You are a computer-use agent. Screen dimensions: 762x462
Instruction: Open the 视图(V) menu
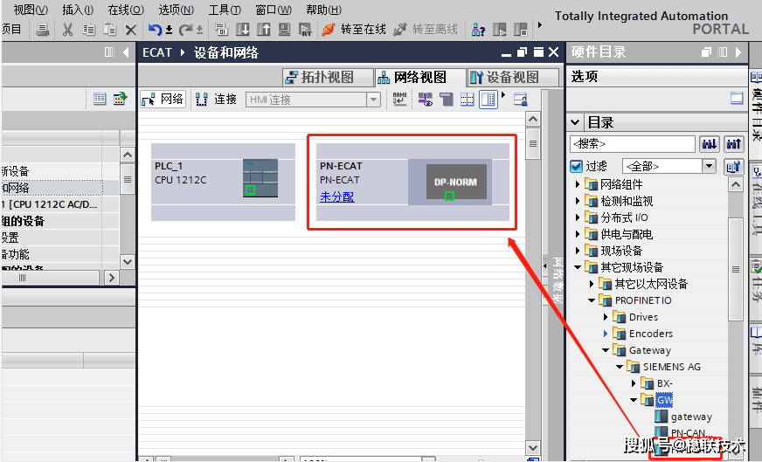31,10
